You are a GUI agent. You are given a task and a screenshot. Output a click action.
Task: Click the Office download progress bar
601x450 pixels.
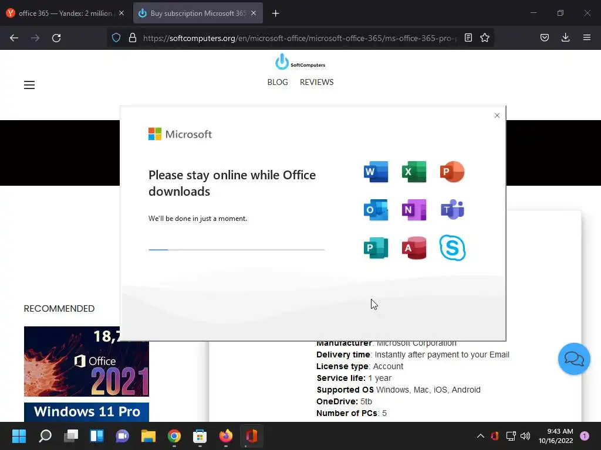(237, 250)
